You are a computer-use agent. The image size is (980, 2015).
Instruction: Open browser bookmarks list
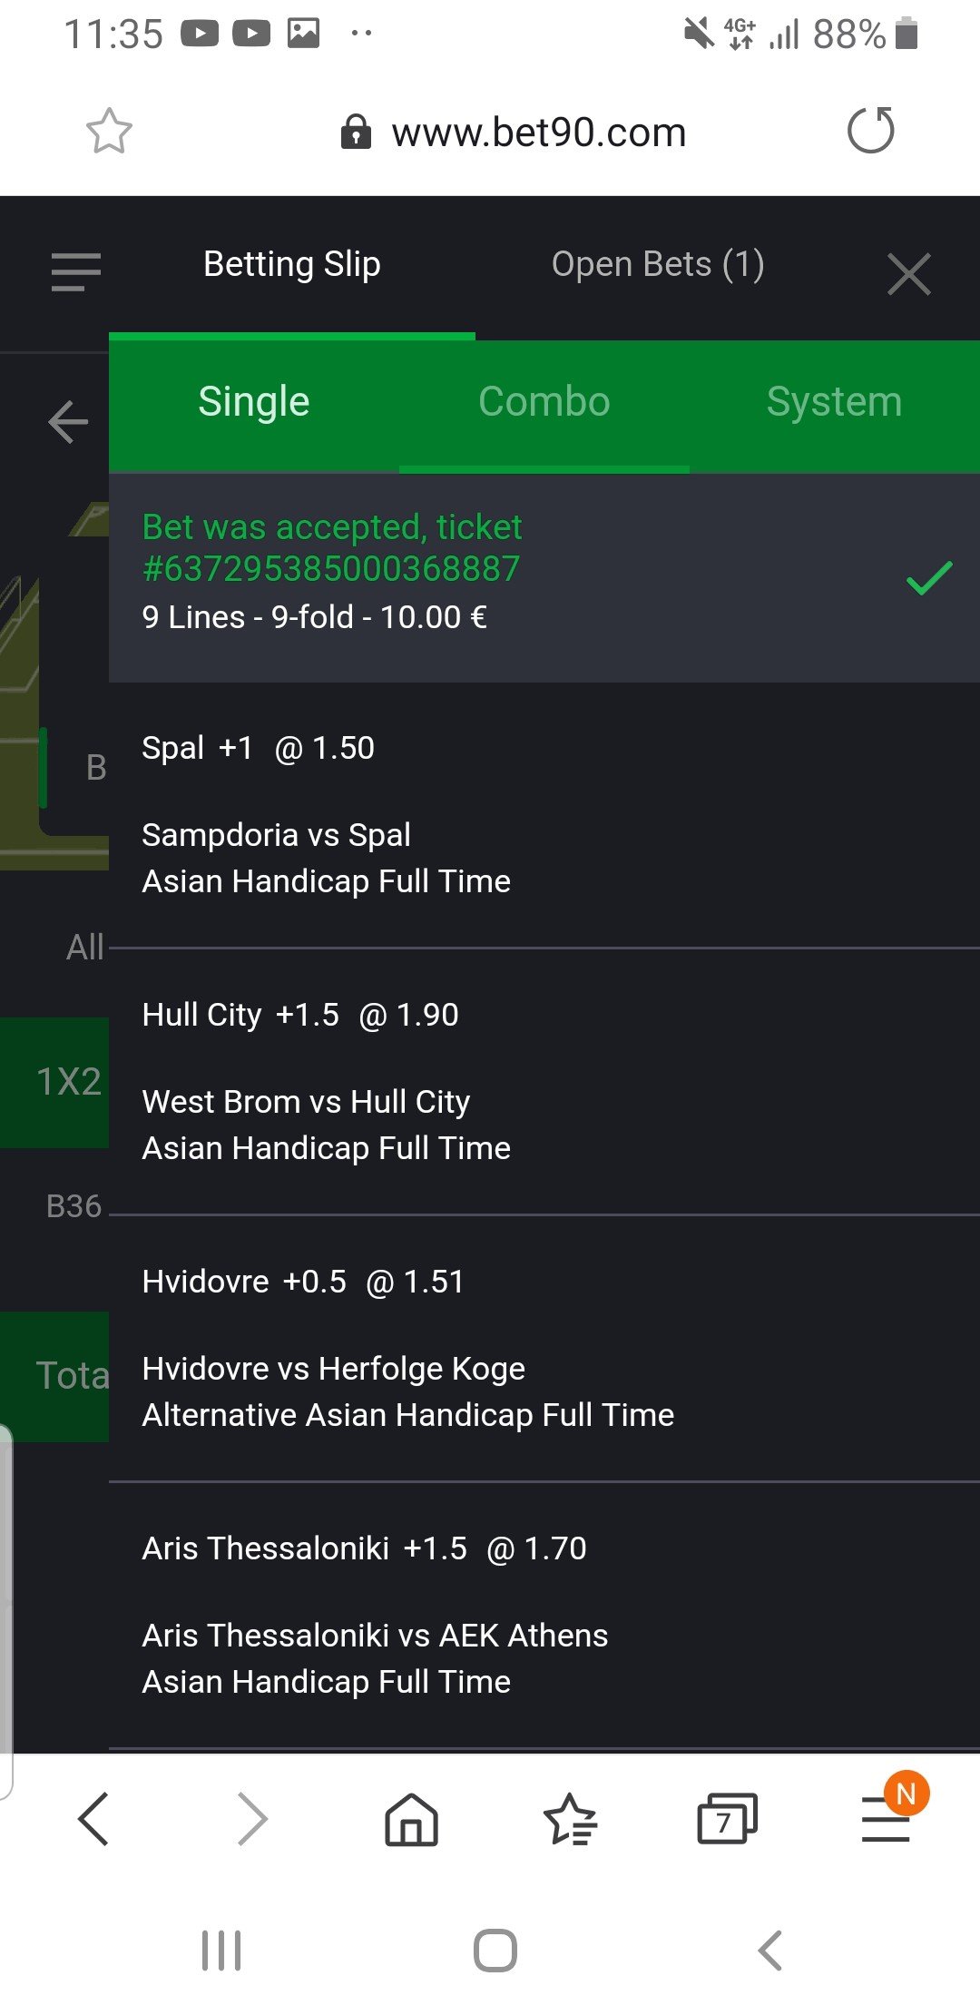click(x=570, y=1820)
